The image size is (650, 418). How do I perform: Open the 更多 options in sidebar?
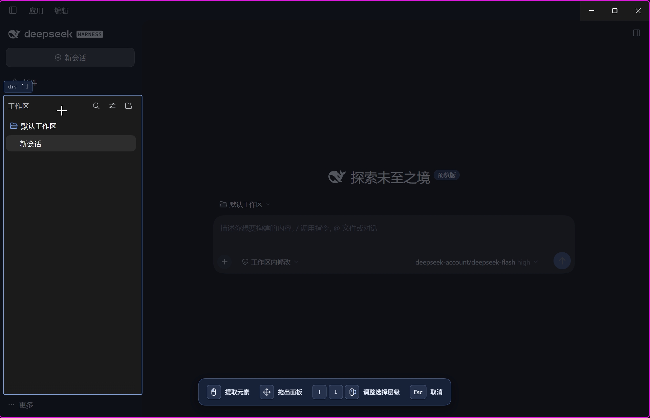click(x=21, y=405)
